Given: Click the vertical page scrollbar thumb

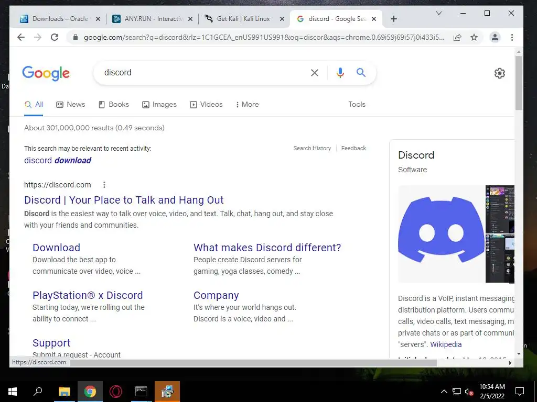Looking at the screenshot, I should point(519,83).
